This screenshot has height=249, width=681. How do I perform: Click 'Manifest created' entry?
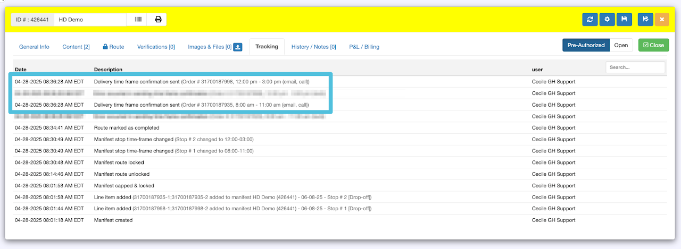(113, 220)
